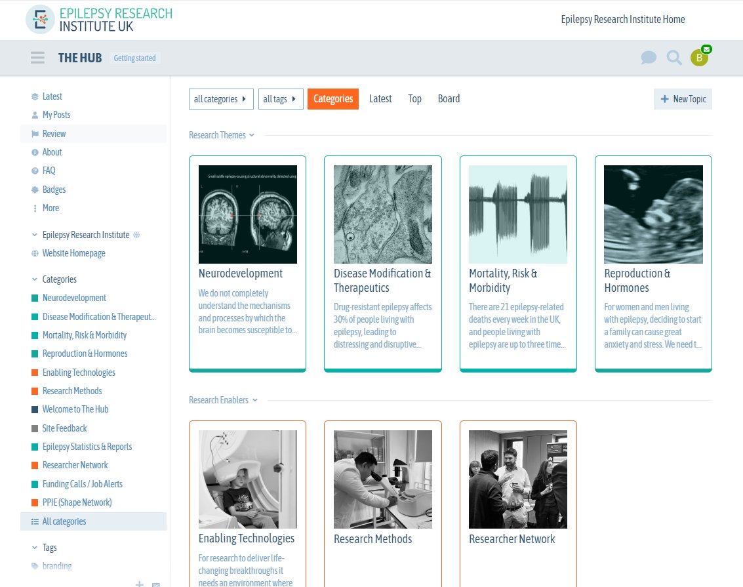The height and width of the screenshot is (587, 743).
Task: Open the user avatar B menu
Action: pyautogui.click(x=699, y=58)
